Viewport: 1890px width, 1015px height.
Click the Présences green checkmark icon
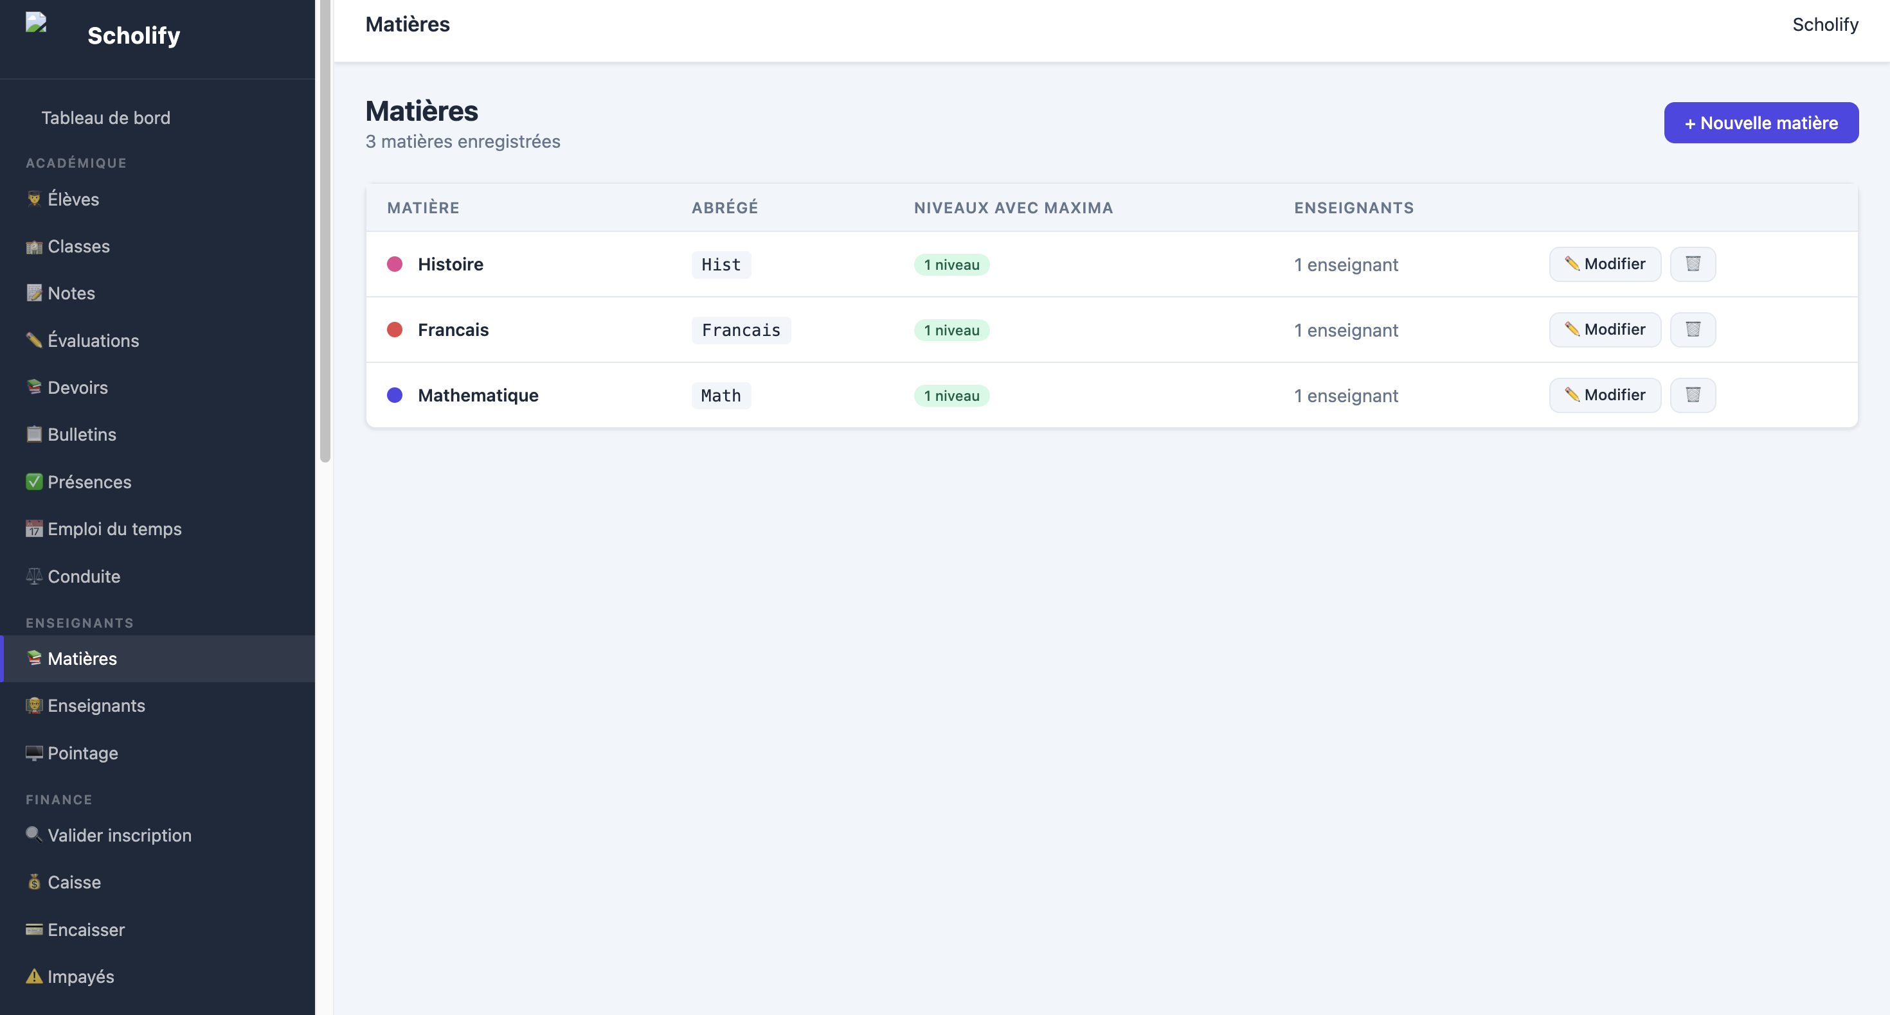point(33,482)
